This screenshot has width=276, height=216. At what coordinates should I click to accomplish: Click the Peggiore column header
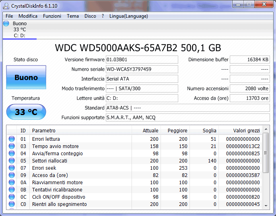[175, 130]
